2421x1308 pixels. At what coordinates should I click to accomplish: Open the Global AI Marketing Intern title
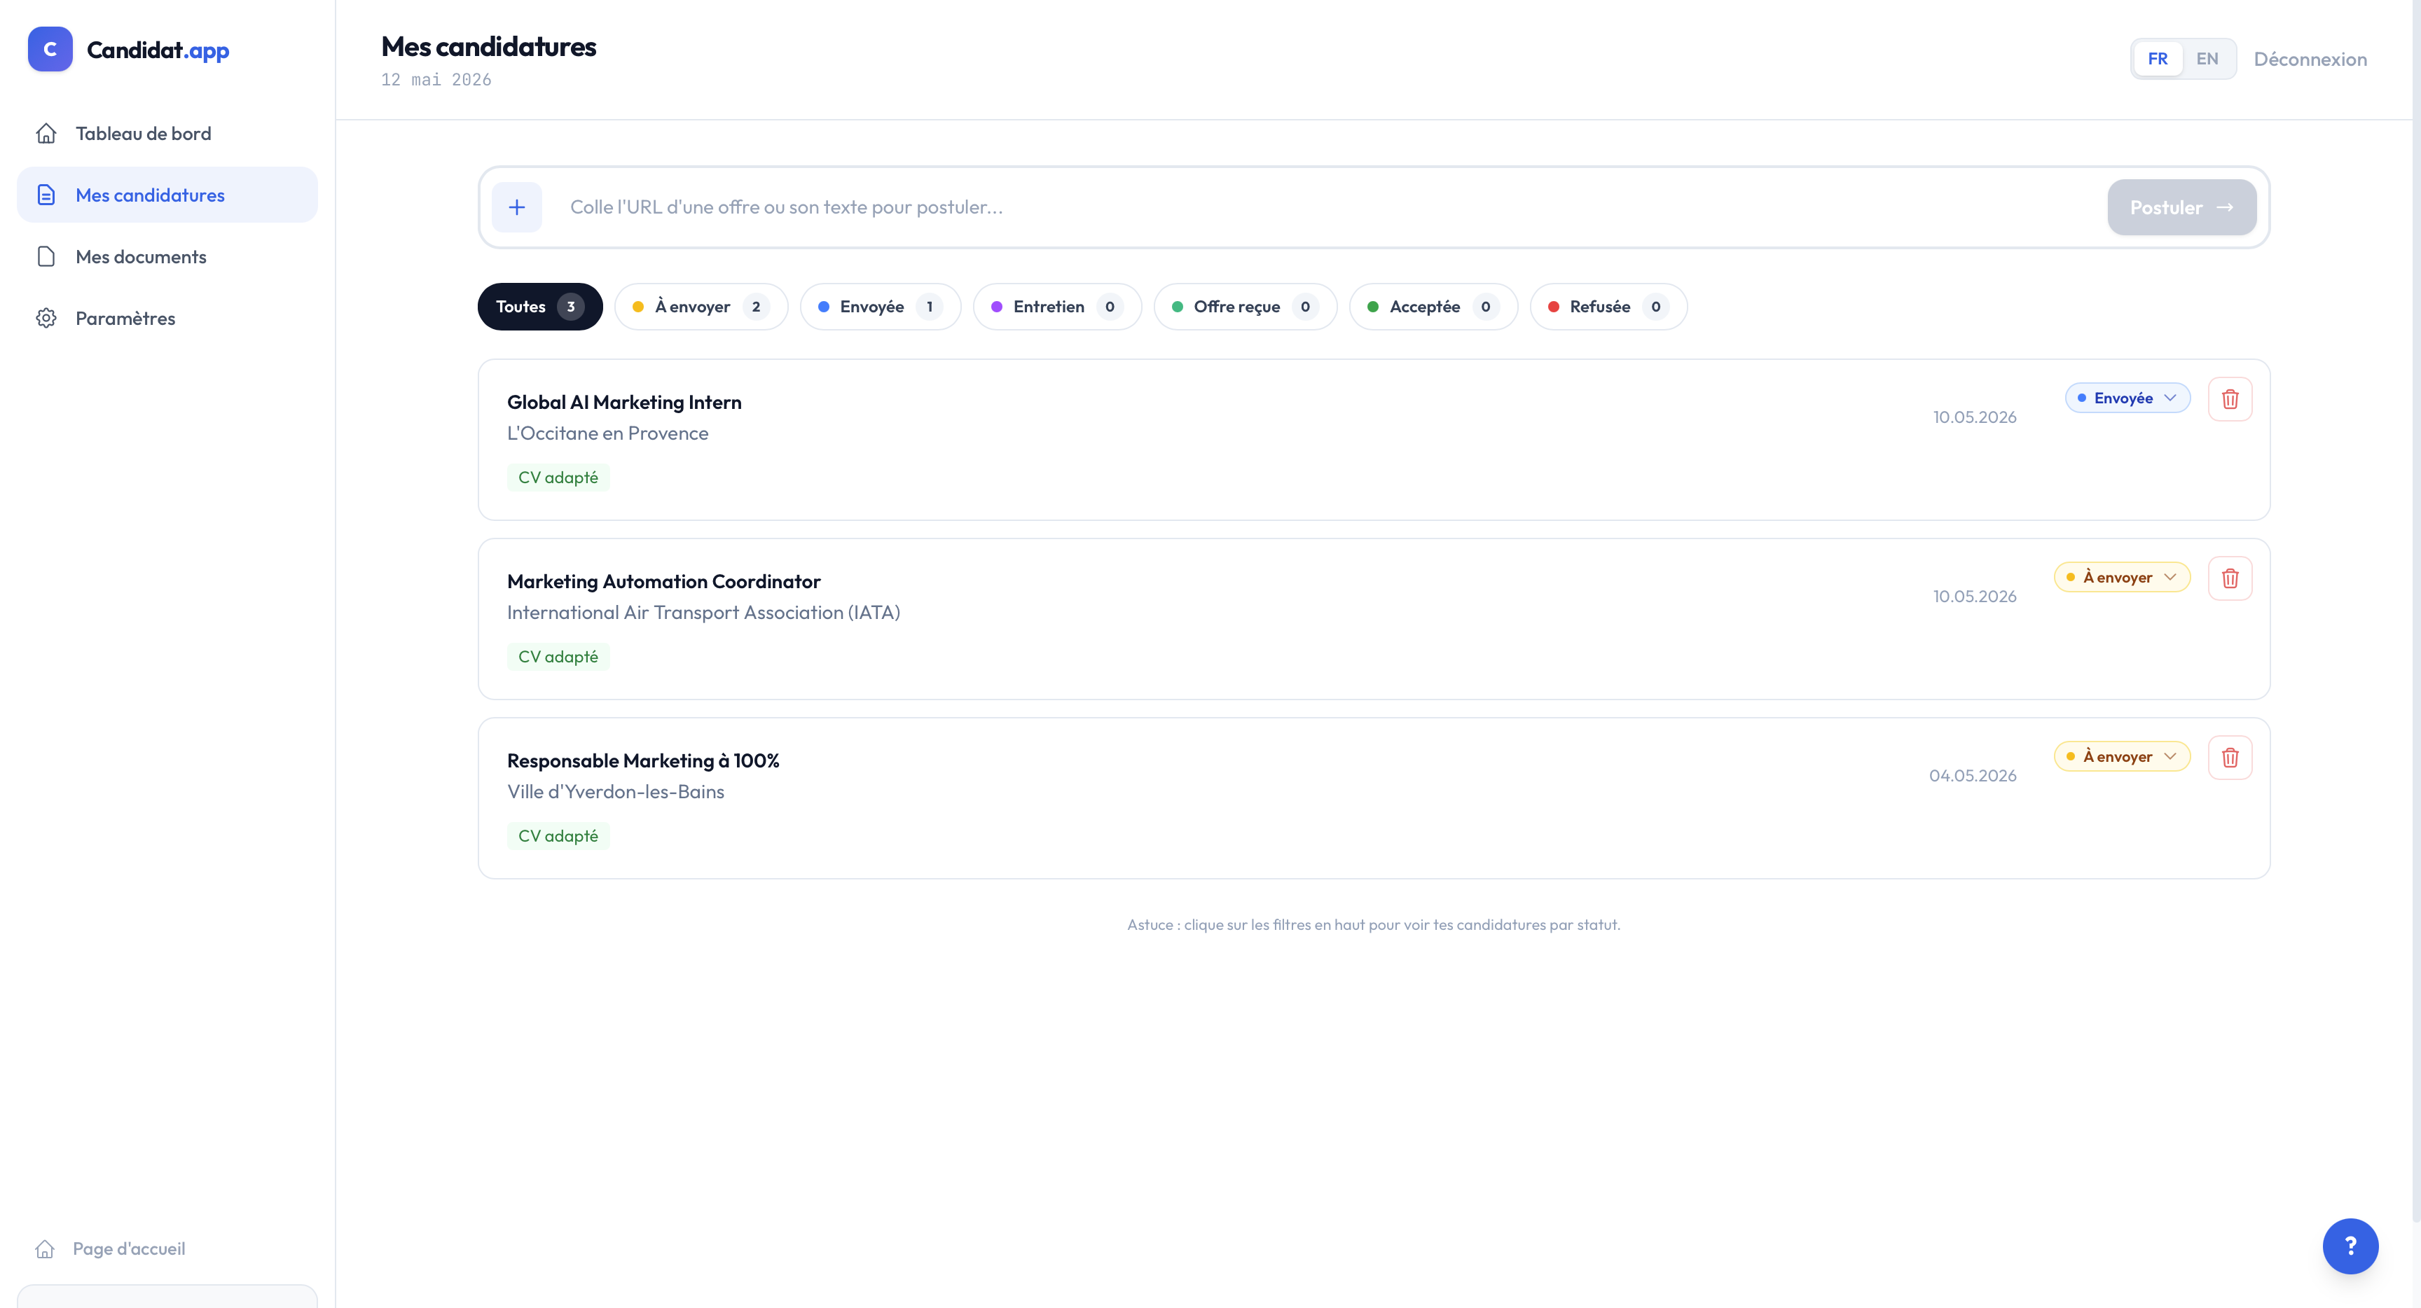coord(624,402)
